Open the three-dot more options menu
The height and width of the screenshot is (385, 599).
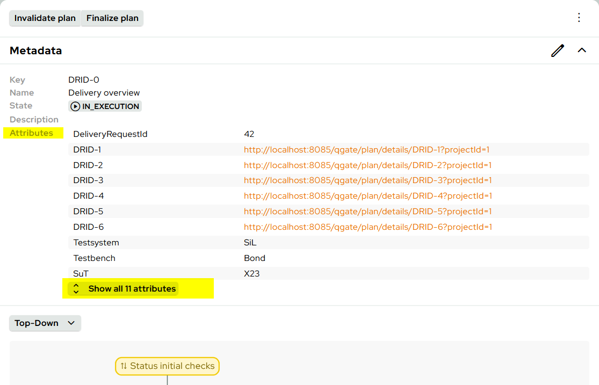[x=579, y=18]
